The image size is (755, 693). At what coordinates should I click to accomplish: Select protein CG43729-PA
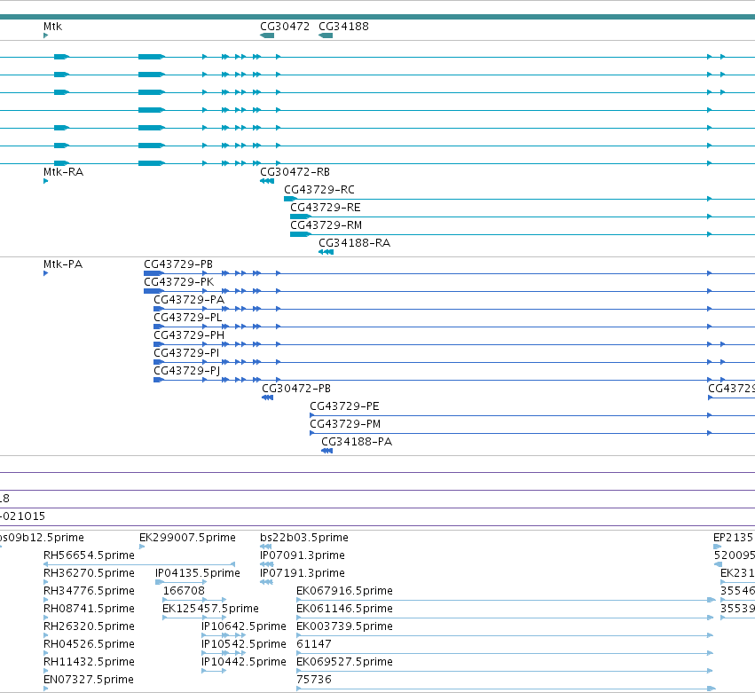click(189, 300)
